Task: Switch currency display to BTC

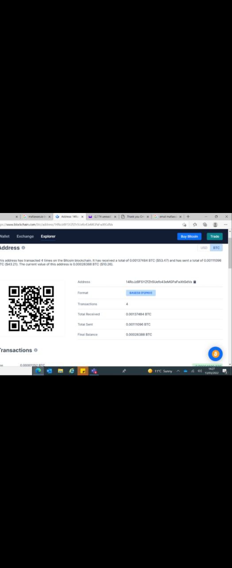Action: point(216,248)
